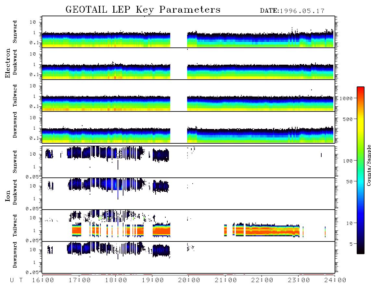Click the orange Ion Tailward band near 22:00
The height and width of the screenshot is (286, 371).
point(272,231)
